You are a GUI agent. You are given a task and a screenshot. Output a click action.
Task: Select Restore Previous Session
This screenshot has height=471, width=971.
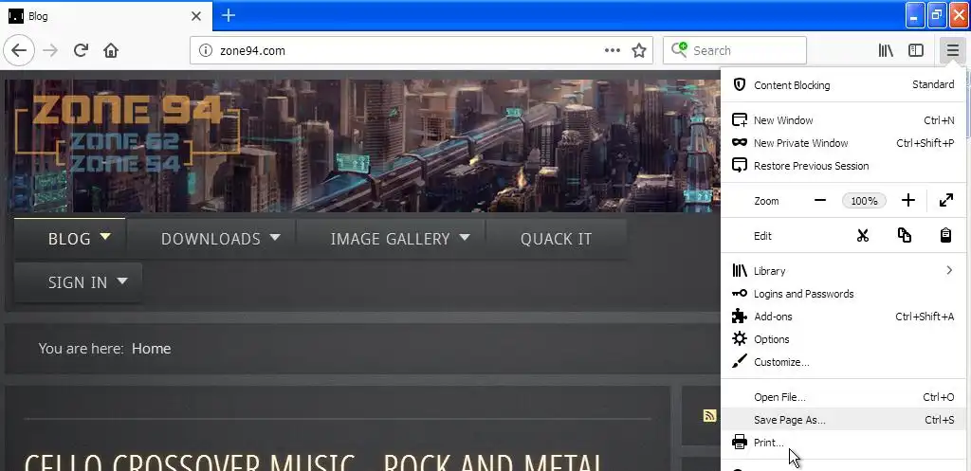(843, 166)
